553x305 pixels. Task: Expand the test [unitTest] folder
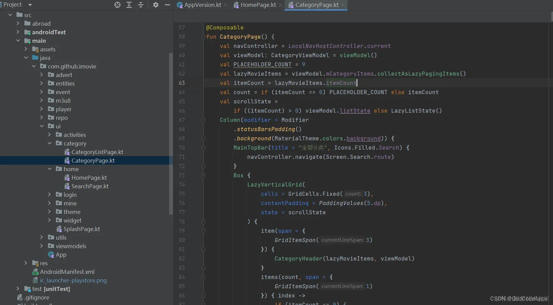point(18,289)
